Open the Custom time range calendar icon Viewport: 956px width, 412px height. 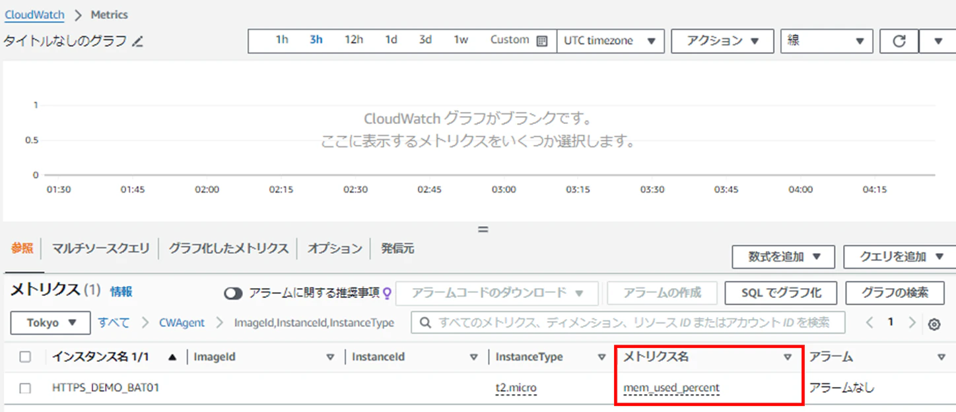[542, 41]
